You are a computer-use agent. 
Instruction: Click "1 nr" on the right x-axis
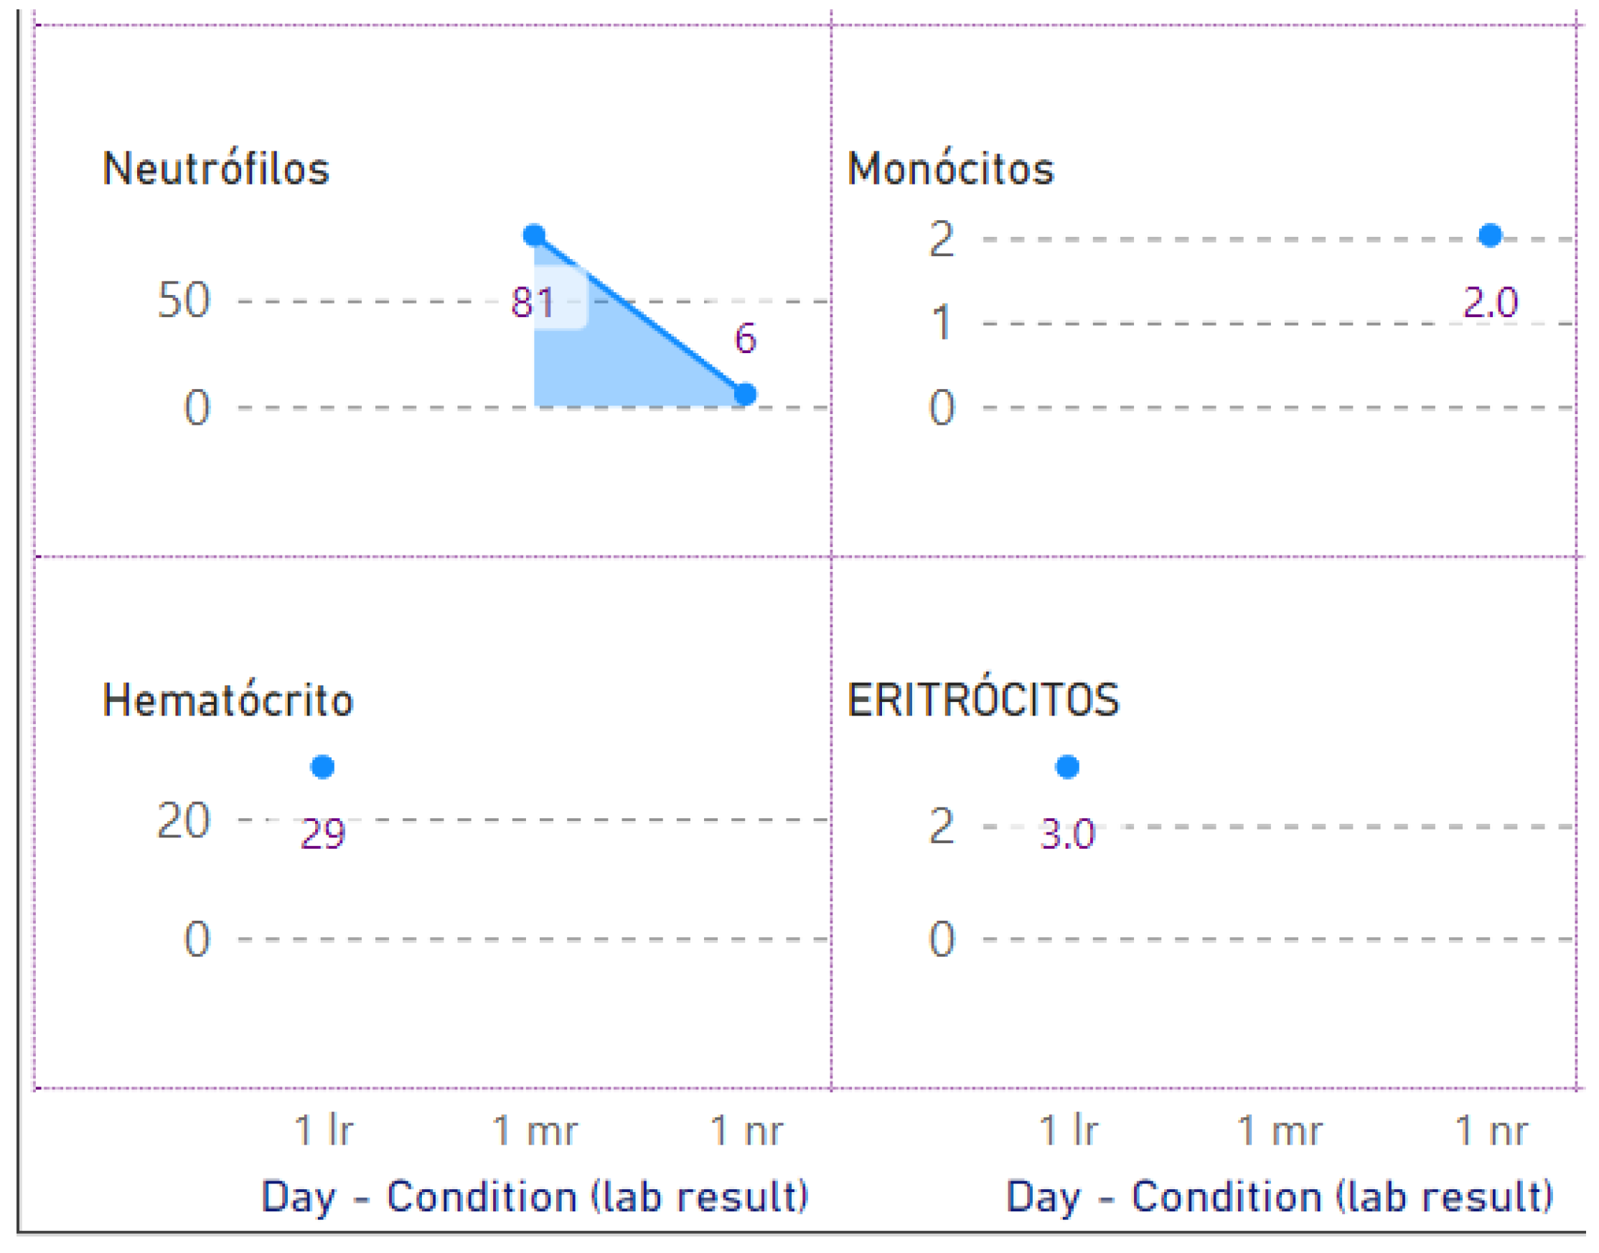tap(1491, 1130)
